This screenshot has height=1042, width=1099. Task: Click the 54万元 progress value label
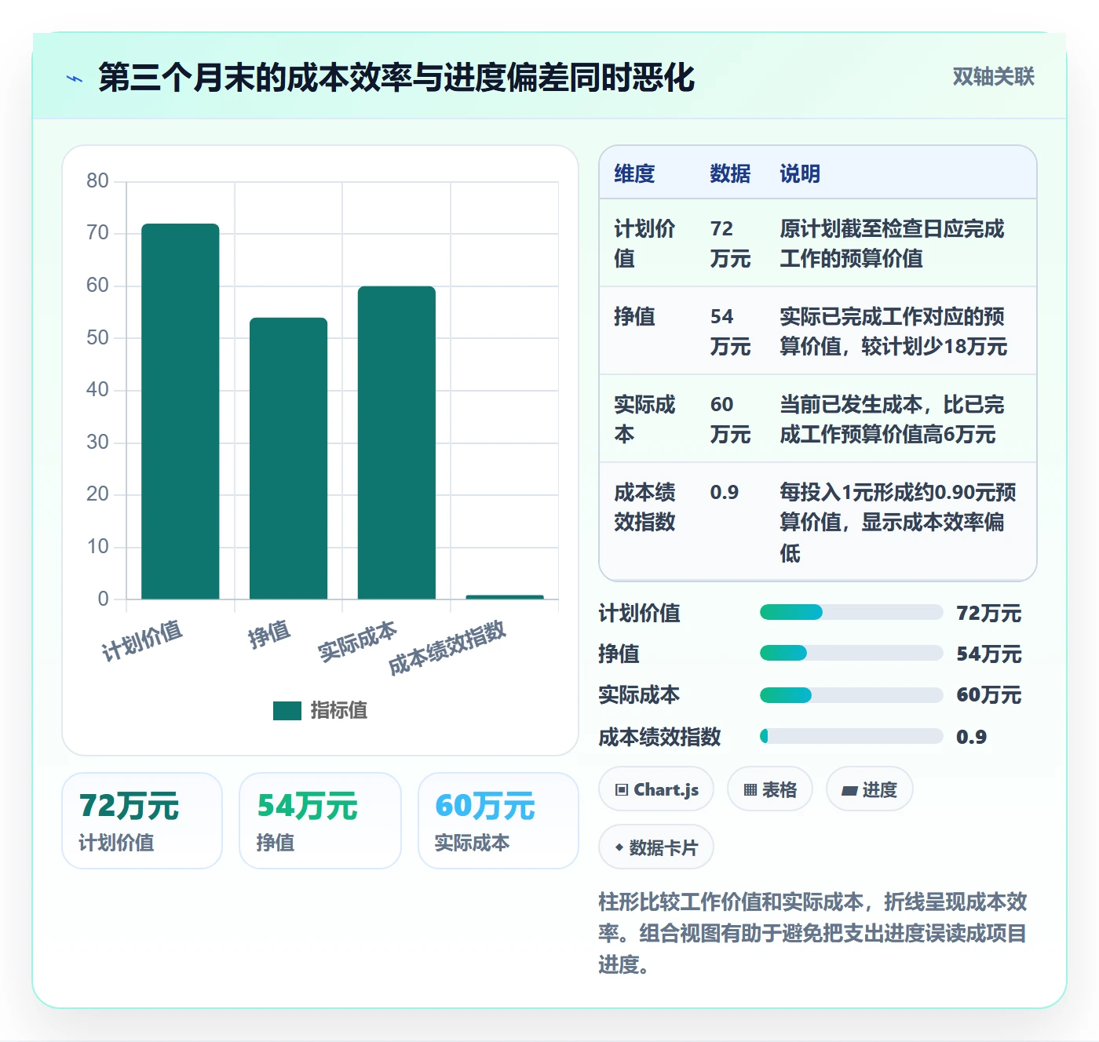coord(989,654)
